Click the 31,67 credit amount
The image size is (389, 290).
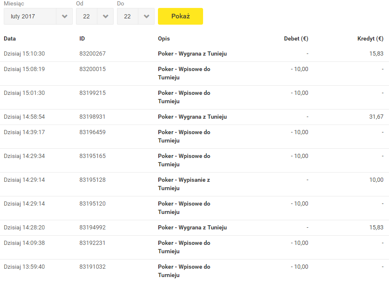(376, 117)
